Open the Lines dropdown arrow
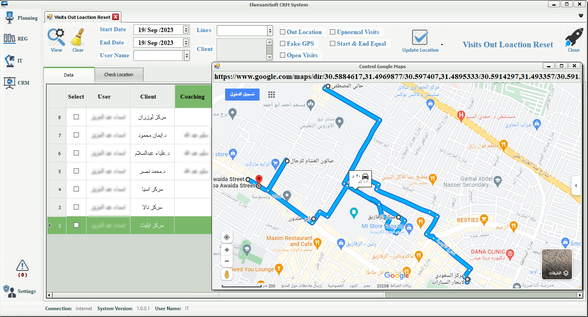The height and width of the screenshot is (317, 588). (x=270, y=31)
